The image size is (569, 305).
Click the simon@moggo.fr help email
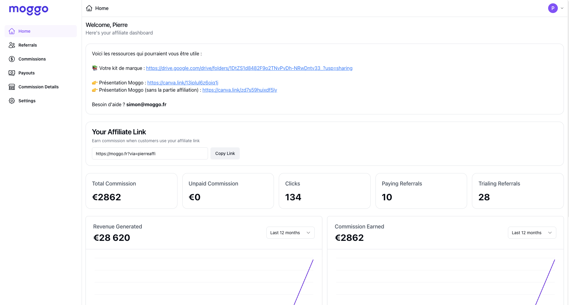click(146, 104)
